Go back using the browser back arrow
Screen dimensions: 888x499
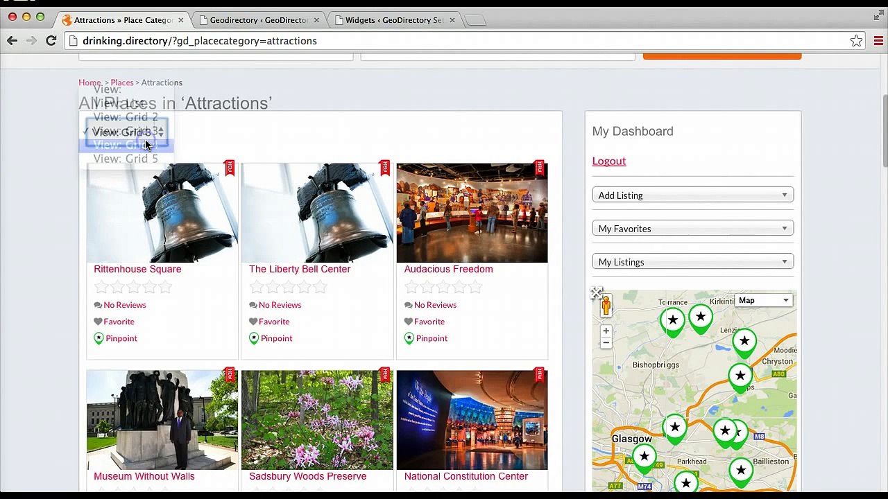click(12, 41)
